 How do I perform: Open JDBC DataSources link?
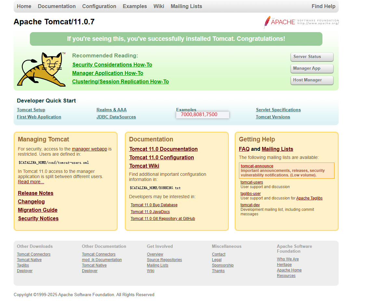click(116, 117)
